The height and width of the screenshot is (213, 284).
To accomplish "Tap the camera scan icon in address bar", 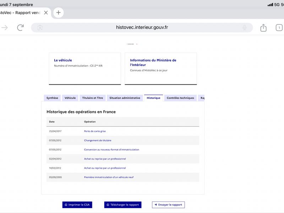I will pos(40,28).
